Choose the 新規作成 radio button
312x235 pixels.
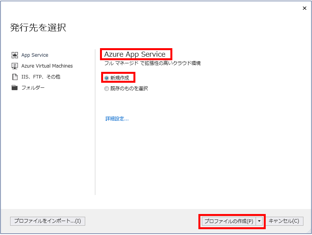[x=107, y=78]
